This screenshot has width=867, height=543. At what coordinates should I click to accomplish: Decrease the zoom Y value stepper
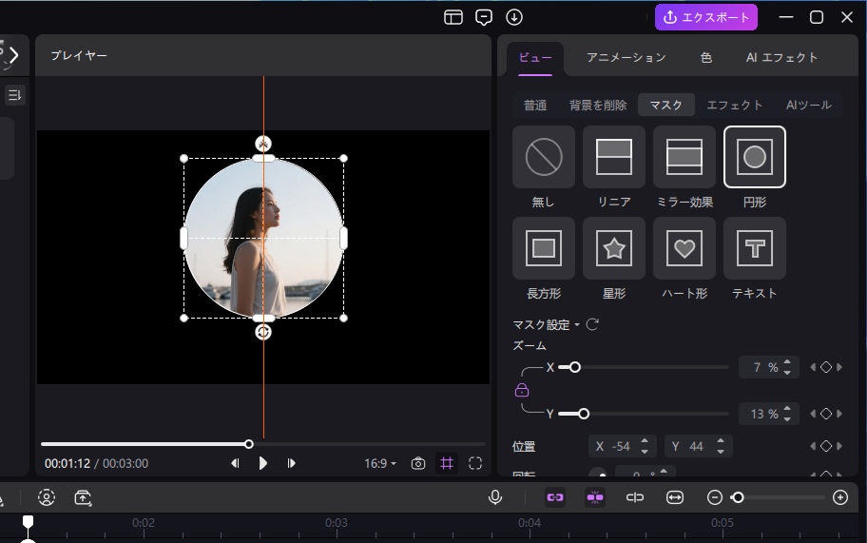pos(787,418)
